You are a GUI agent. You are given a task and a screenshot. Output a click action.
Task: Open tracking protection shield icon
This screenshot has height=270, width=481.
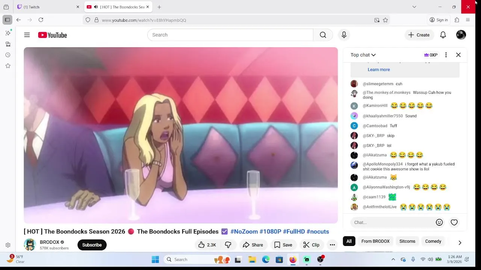(88, 20)
